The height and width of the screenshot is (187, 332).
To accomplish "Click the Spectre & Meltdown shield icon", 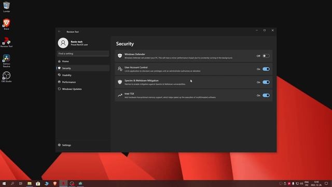I will tap(120, 82).
